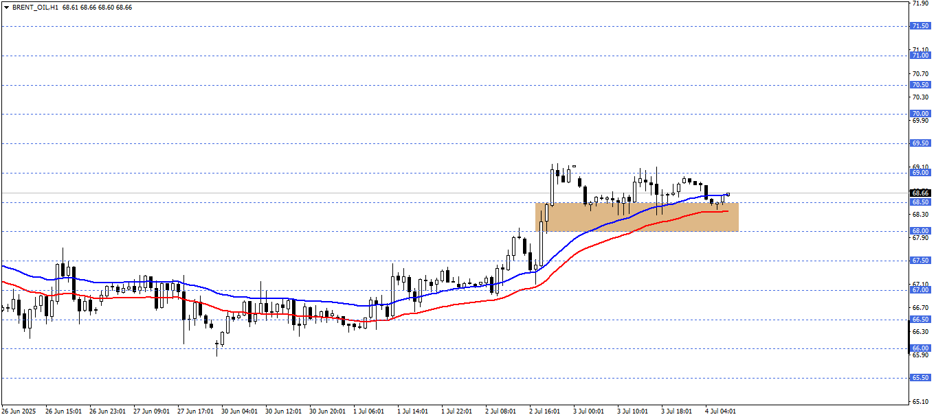This screenshot has height=419, width=936.
Task: Click the 4 Jul 04:01 time label
Action: [722, 411]
